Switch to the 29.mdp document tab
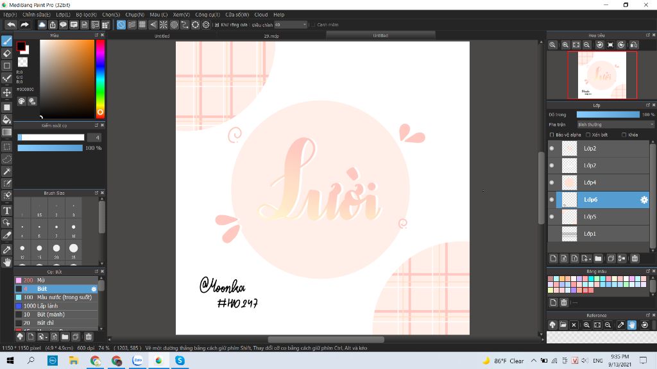Viewport: 657px width, 369px height. point(271,36)
